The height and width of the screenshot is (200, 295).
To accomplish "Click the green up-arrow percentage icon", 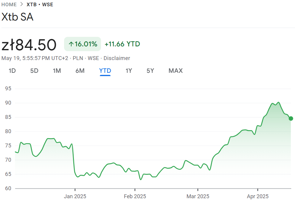I will pyautogui.click(x=71, y=44).
